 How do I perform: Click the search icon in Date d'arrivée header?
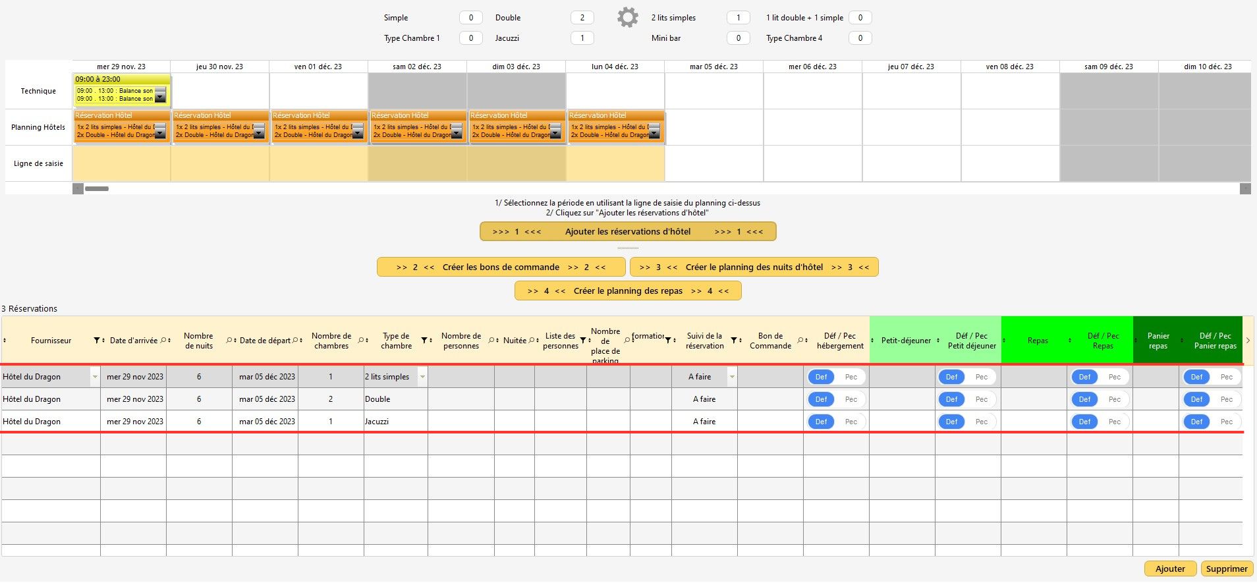click(x=163, y=341)
